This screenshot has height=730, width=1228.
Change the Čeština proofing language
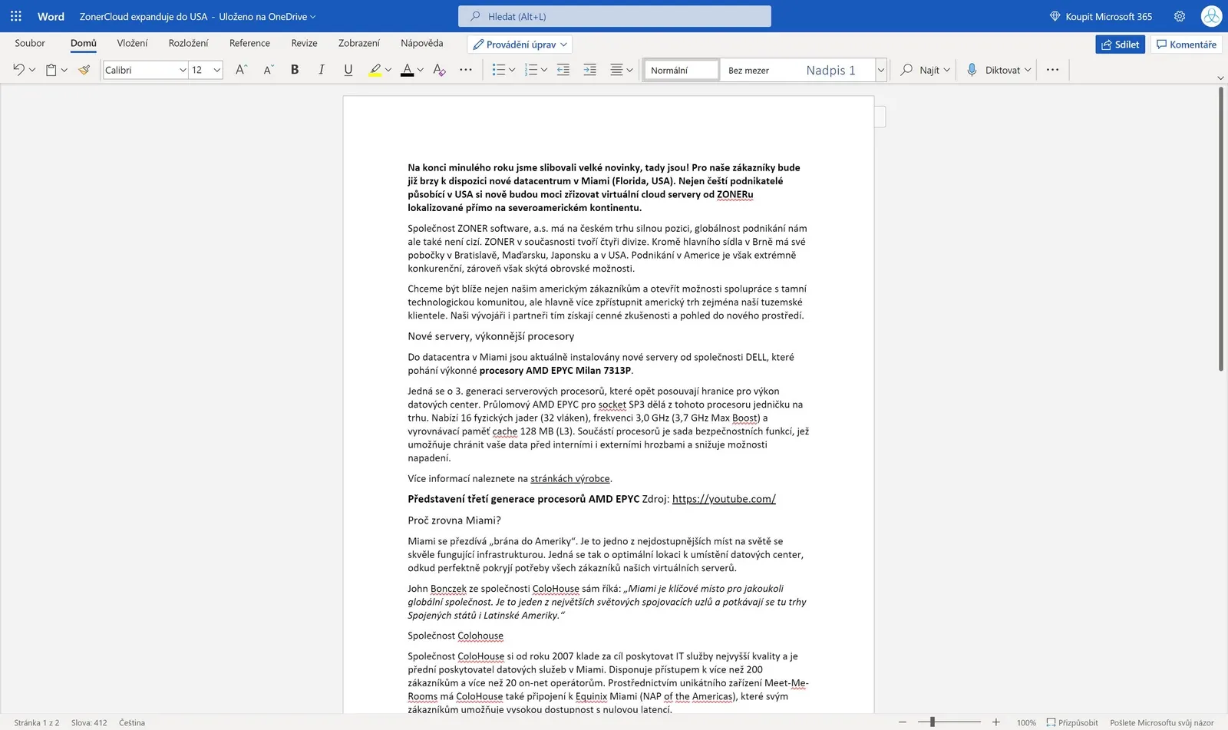point(132,722)
